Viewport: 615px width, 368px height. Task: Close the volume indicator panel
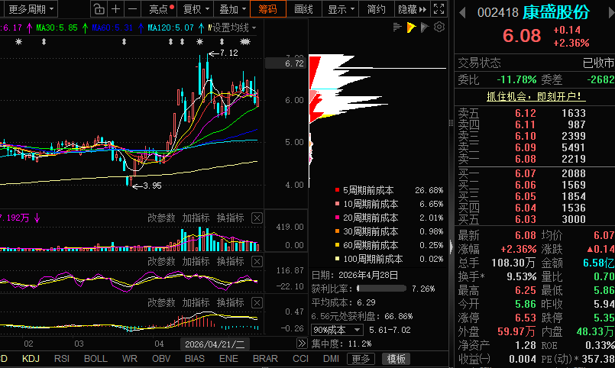click(x=257, y=218)
